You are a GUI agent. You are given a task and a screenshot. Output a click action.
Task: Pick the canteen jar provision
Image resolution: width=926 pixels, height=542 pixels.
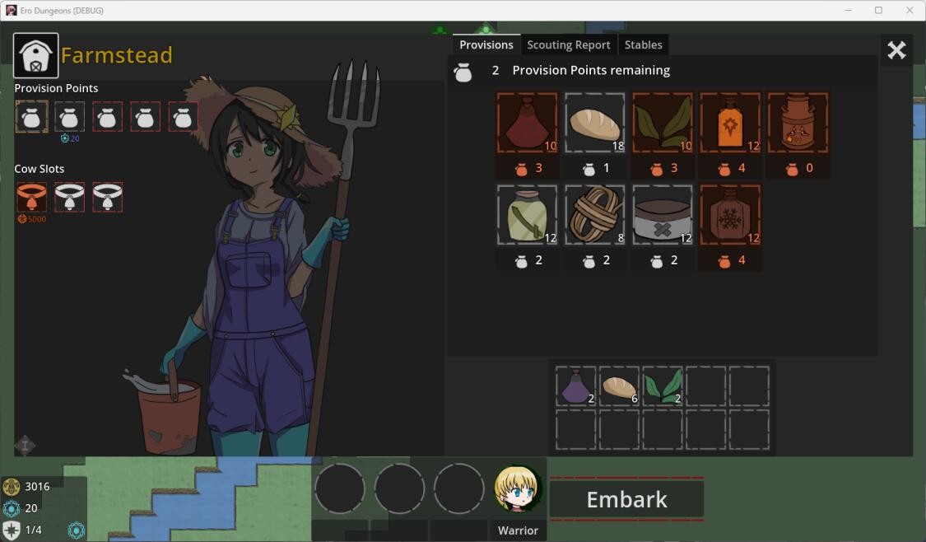[x=527, y=215]
